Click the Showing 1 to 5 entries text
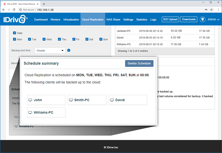 (x=133, y=51)
